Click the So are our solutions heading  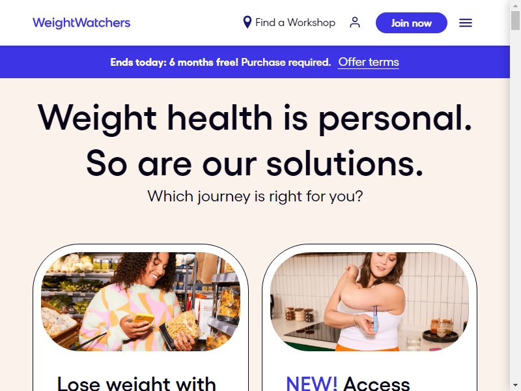click(255, 164)
